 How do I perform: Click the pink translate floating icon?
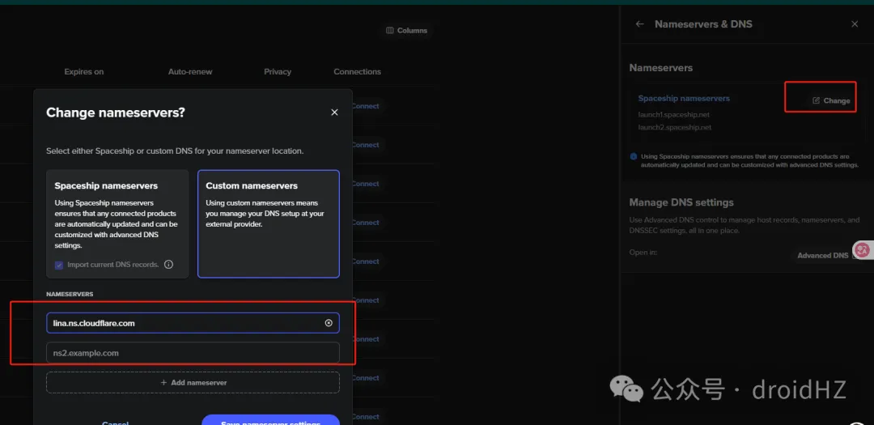[x=862, y=250]
